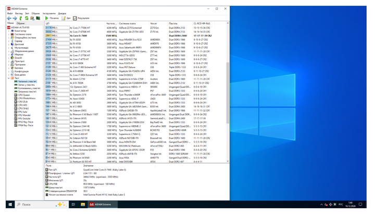Select the CPU ZLib benchmark icon
This screenshot has width=375, height=214.
[x=16, y=102]
